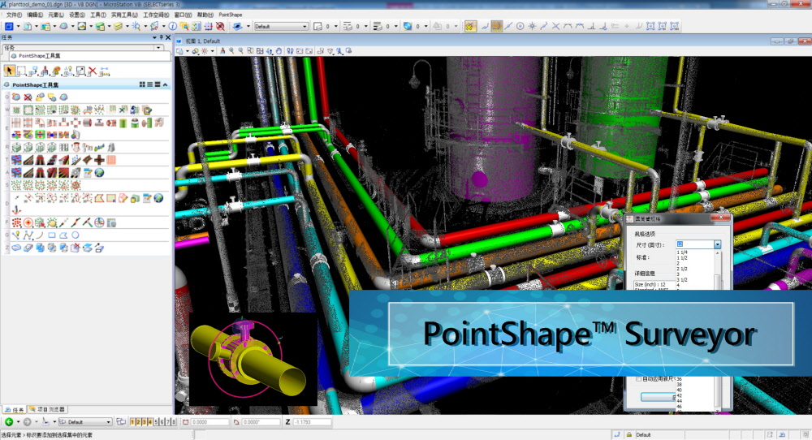Toggle view number 1 button
812x440 pixels.
tap(132, 422)
